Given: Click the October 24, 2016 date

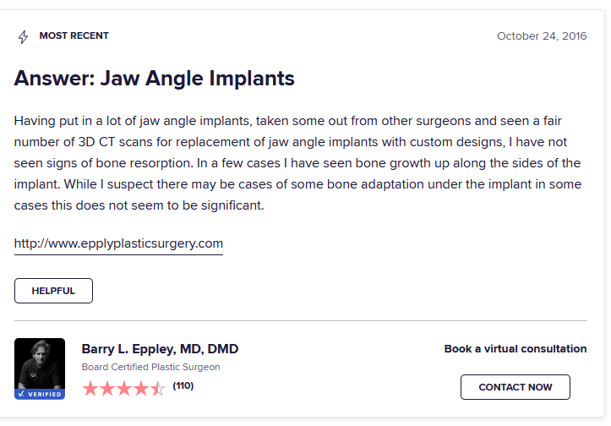Looking at the screenshot, I should click(542, 35).
